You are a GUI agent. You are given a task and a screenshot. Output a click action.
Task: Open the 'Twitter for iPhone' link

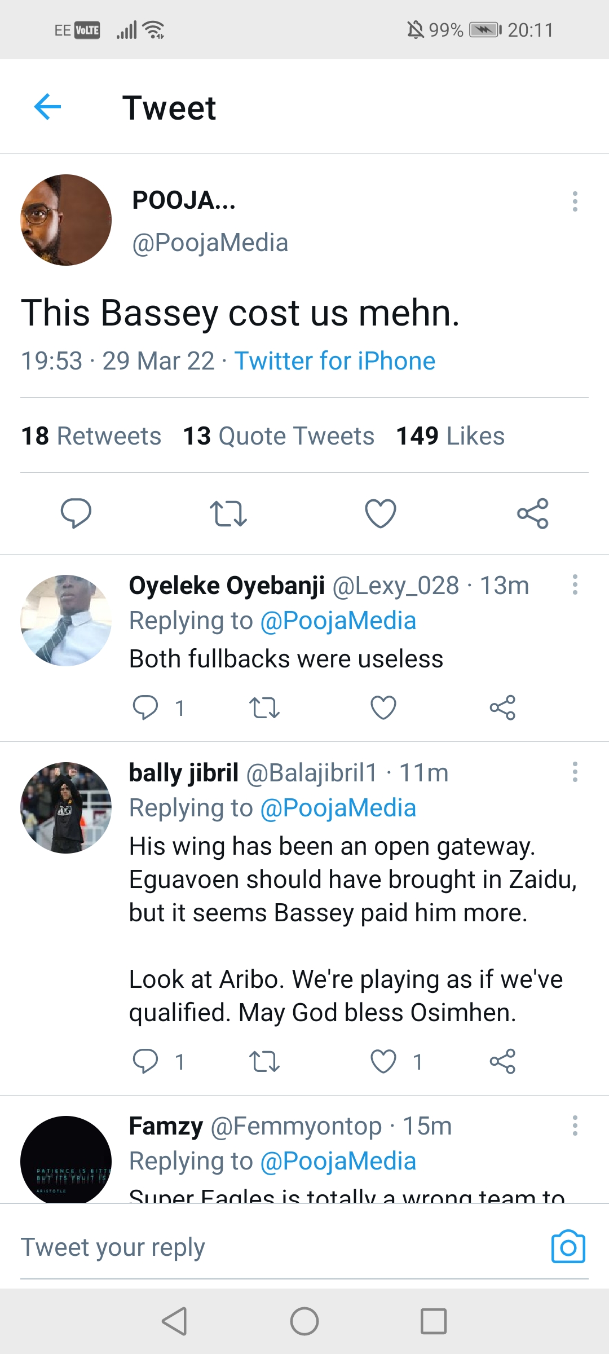[x=335, y=361]
